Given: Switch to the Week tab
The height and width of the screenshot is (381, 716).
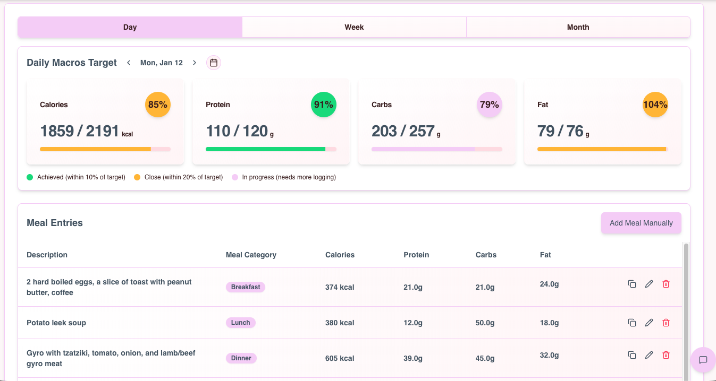Looking at the screenshot, I should [354, 27].
